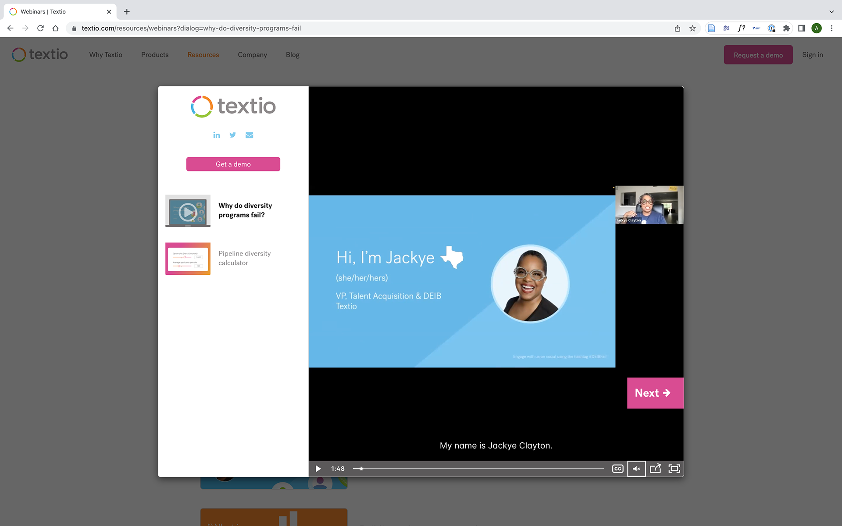Share the webinar by email icon
Screen dimensions: 842x526
point(249,135)
